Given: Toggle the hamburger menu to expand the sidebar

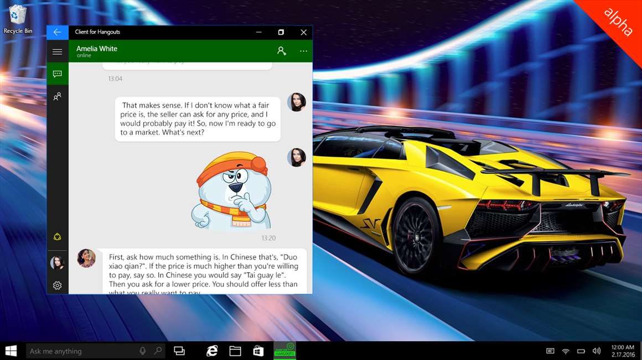Looking at the screenshot, I should [x=57, y=51].
